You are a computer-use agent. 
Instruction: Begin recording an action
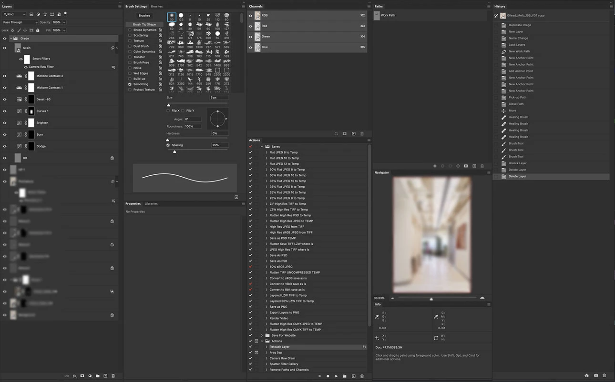click(x=328, y=376)
